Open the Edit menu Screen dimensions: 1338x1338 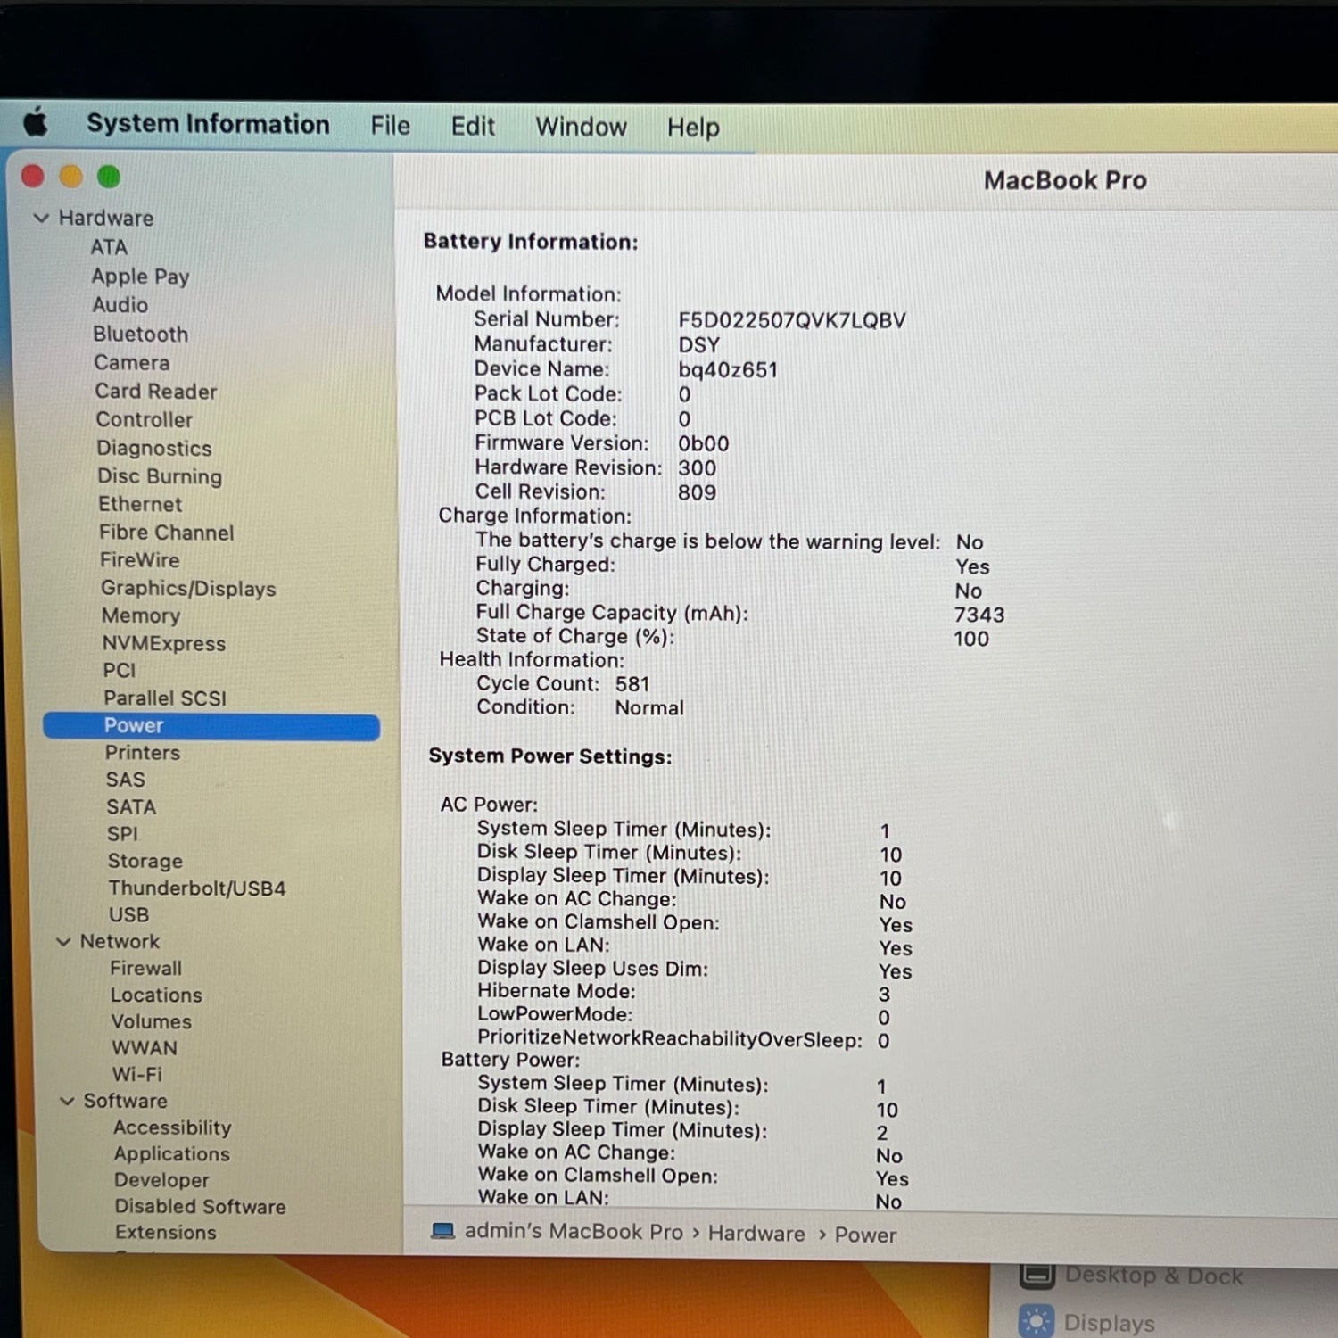coord(473,127)
